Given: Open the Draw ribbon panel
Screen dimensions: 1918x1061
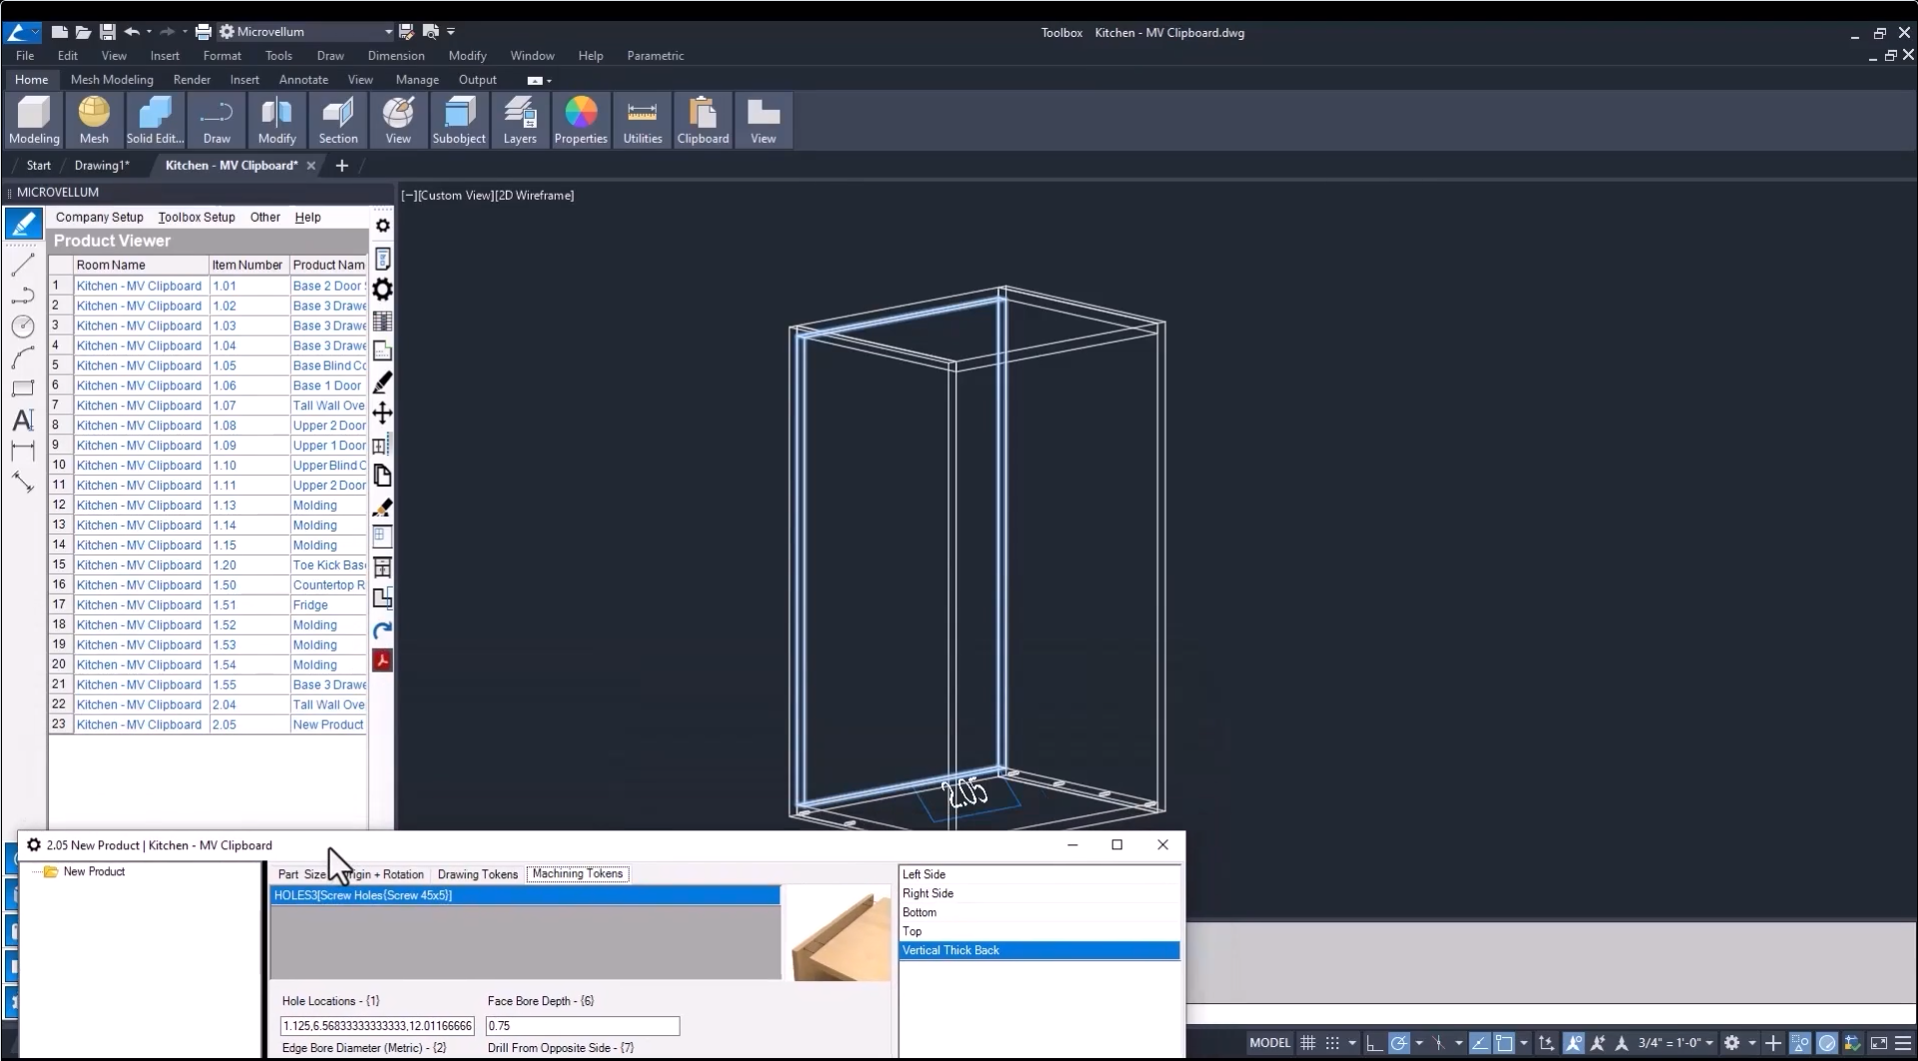Looking at the screenshot, I should click(216, 121).
